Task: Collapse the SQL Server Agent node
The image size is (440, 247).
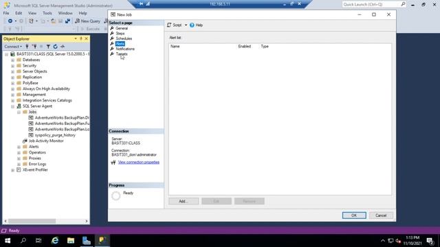Action: (12, 106)
